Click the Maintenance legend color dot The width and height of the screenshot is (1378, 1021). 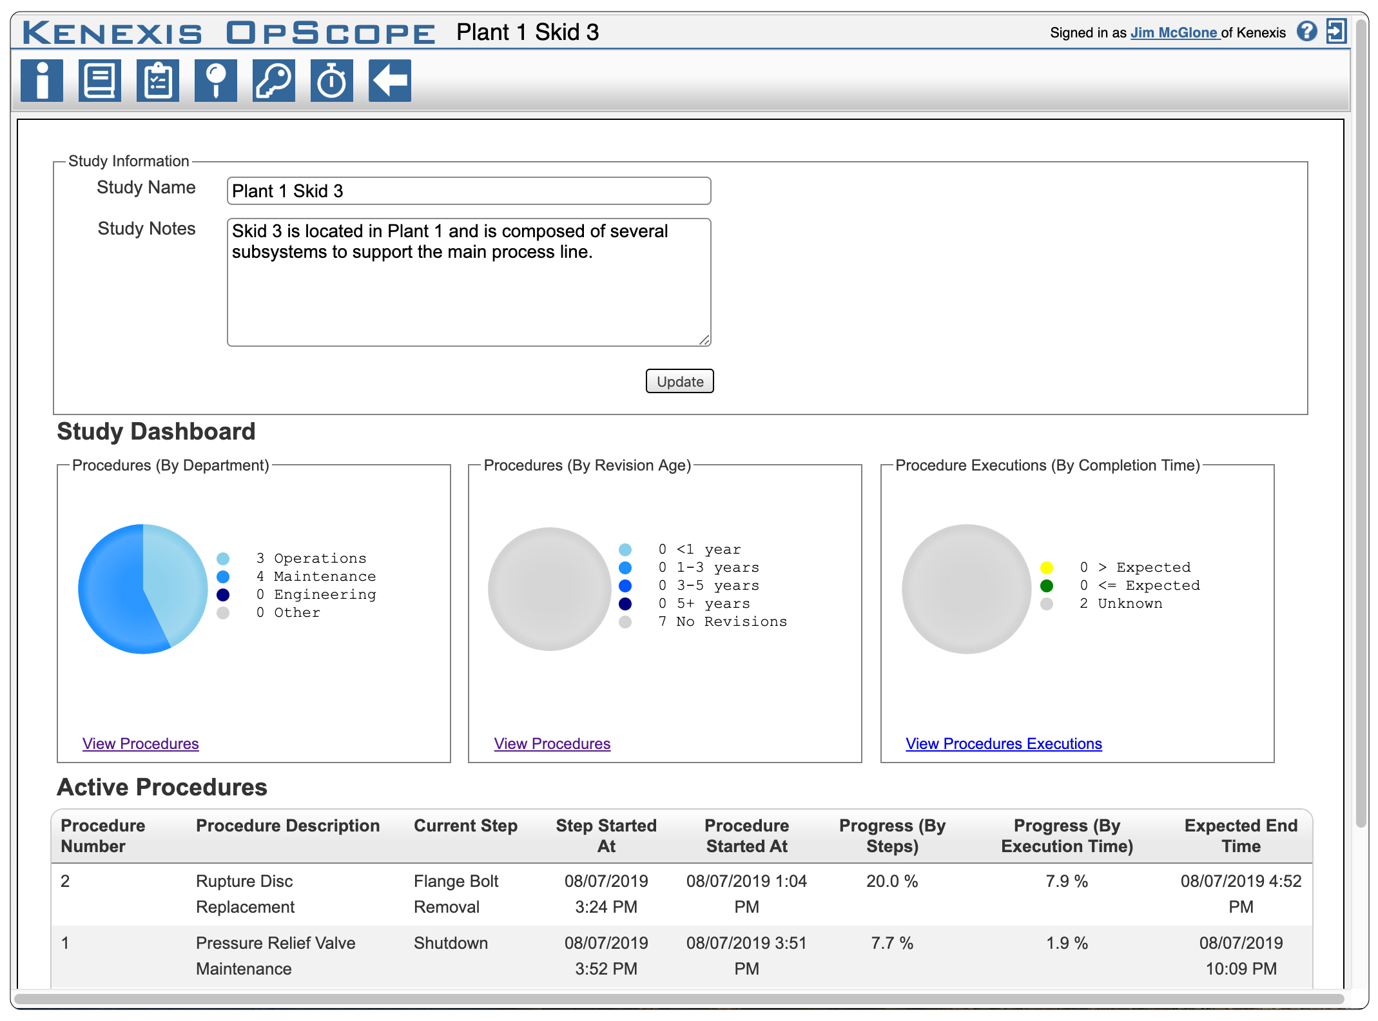tap(223, 576)
